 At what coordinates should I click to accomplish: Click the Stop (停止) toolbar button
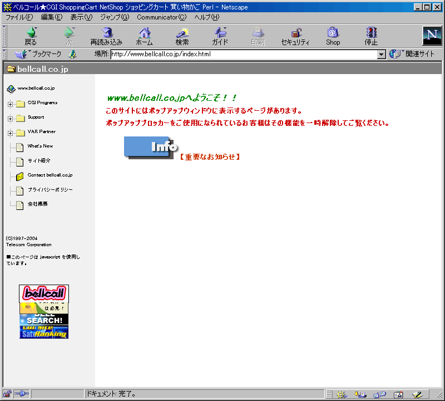[x=371, y=36]
